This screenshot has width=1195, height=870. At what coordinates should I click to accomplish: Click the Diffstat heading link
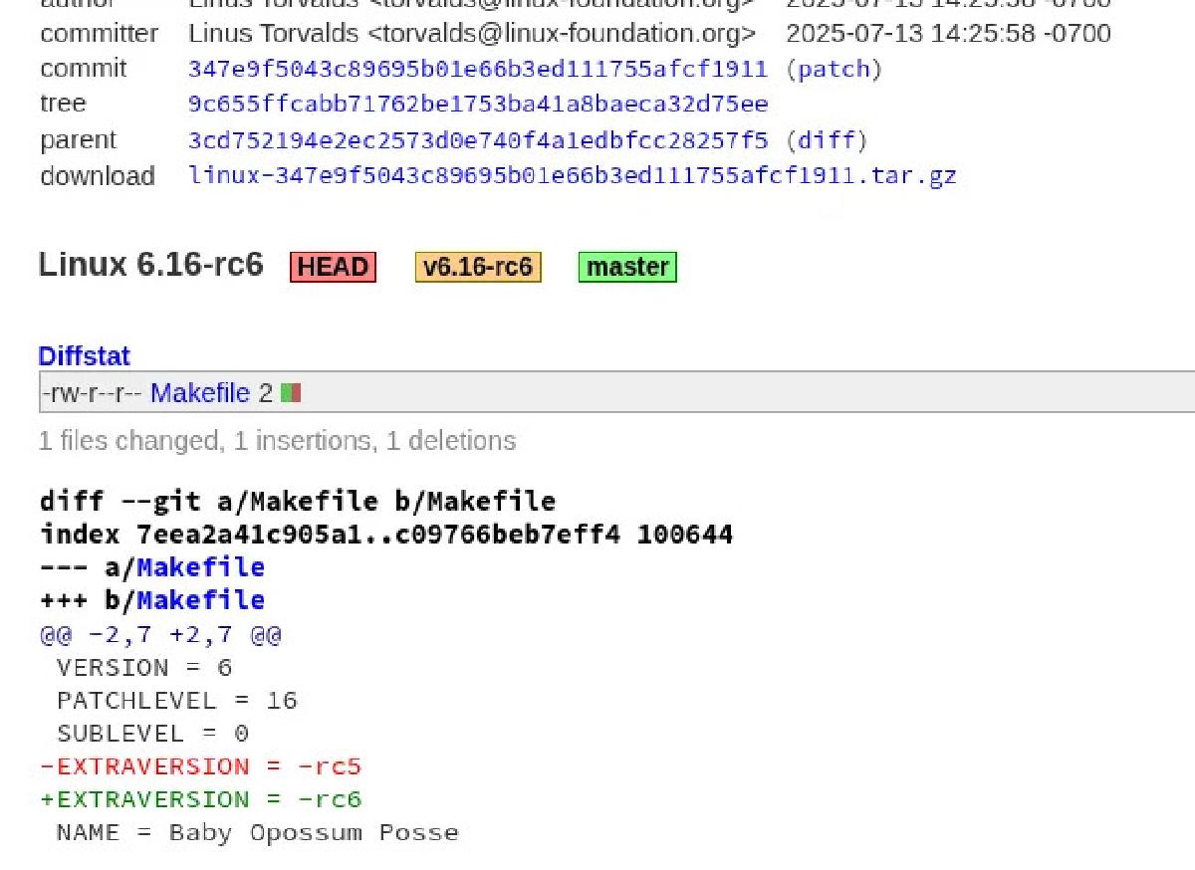84,355
